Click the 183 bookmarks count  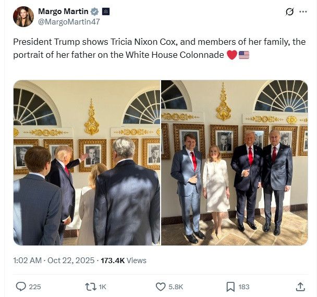coord(244,287)
